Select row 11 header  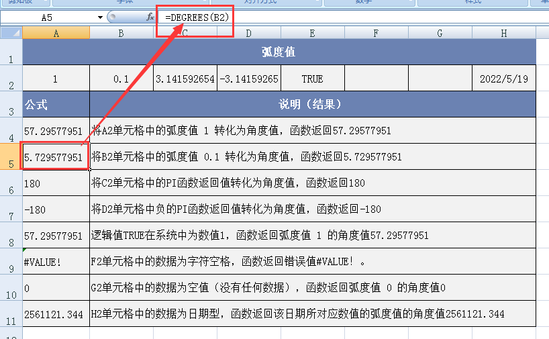point(11,313)
